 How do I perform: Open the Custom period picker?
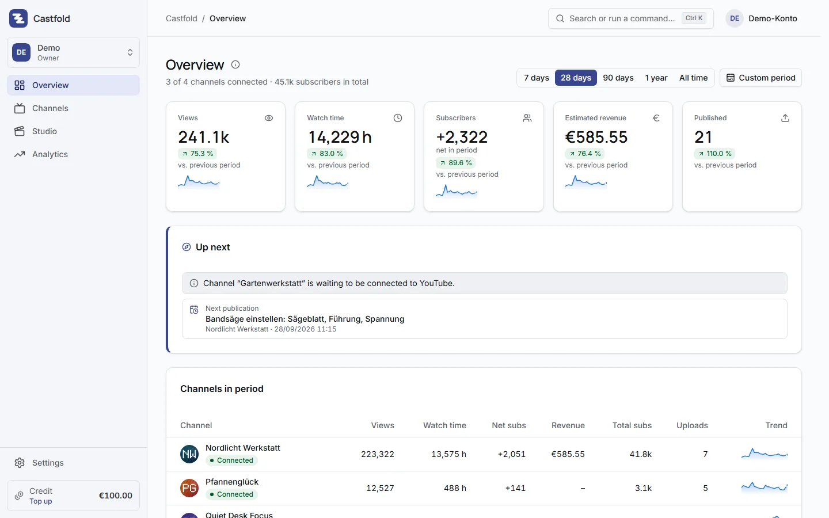click(760, 78)
